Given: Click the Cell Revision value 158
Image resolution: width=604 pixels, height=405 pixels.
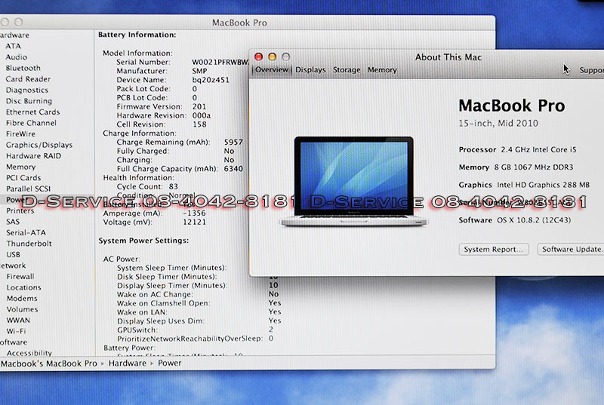Looking at the screenshot, I should 199,124.
